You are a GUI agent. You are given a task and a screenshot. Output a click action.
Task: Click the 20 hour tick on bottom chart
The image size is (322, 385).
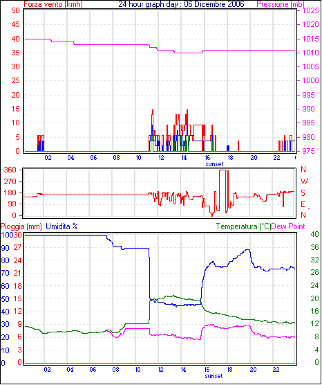pyautogui.click(x=253, y=370)
